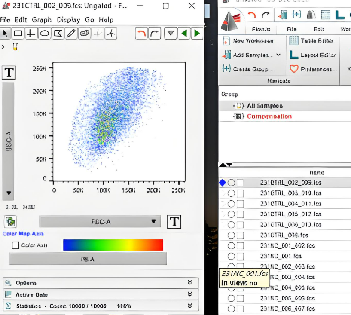Tick the checkbox for 231CTRL_003_010.fcs
Screen dimensions: 351x315
point(240,193)
